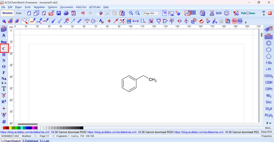
Task: Print the sketch with printer icon
Action: (66, 13)
